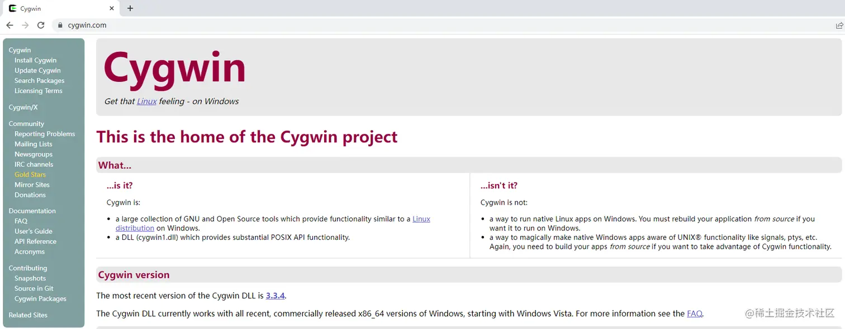Image resolution: width=845 pixels, height=329 pixels.
Task: Click the 'Cygwin version' section heading
Action: [134, 275]
